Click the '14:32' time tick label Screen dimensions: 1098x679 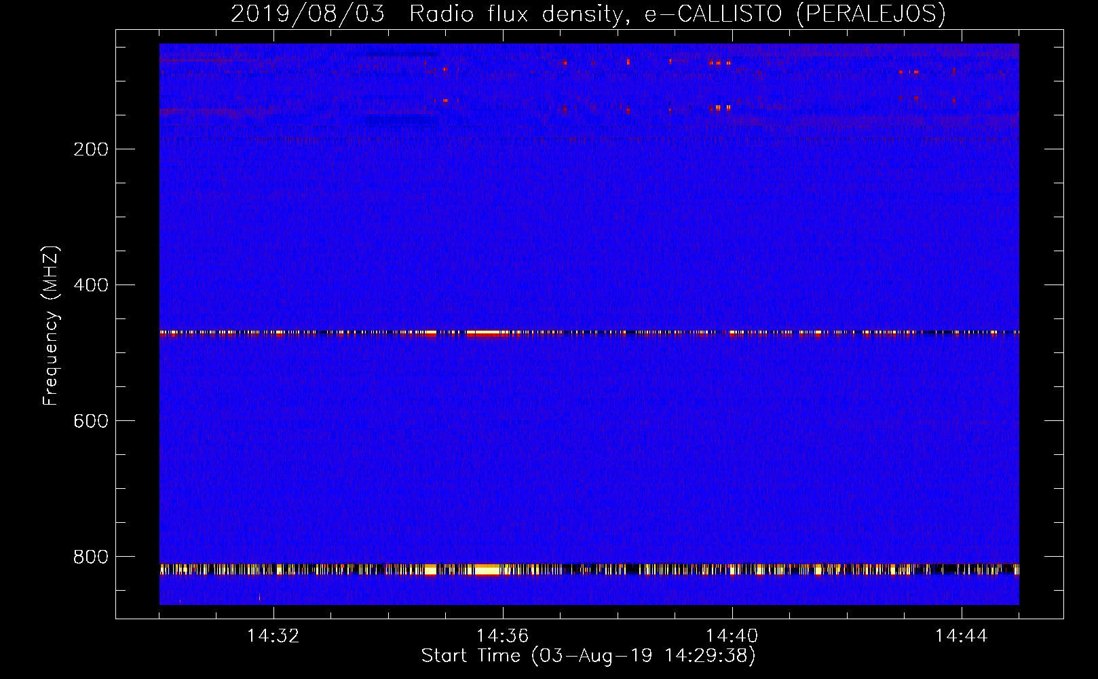click(x=273, y=636)
